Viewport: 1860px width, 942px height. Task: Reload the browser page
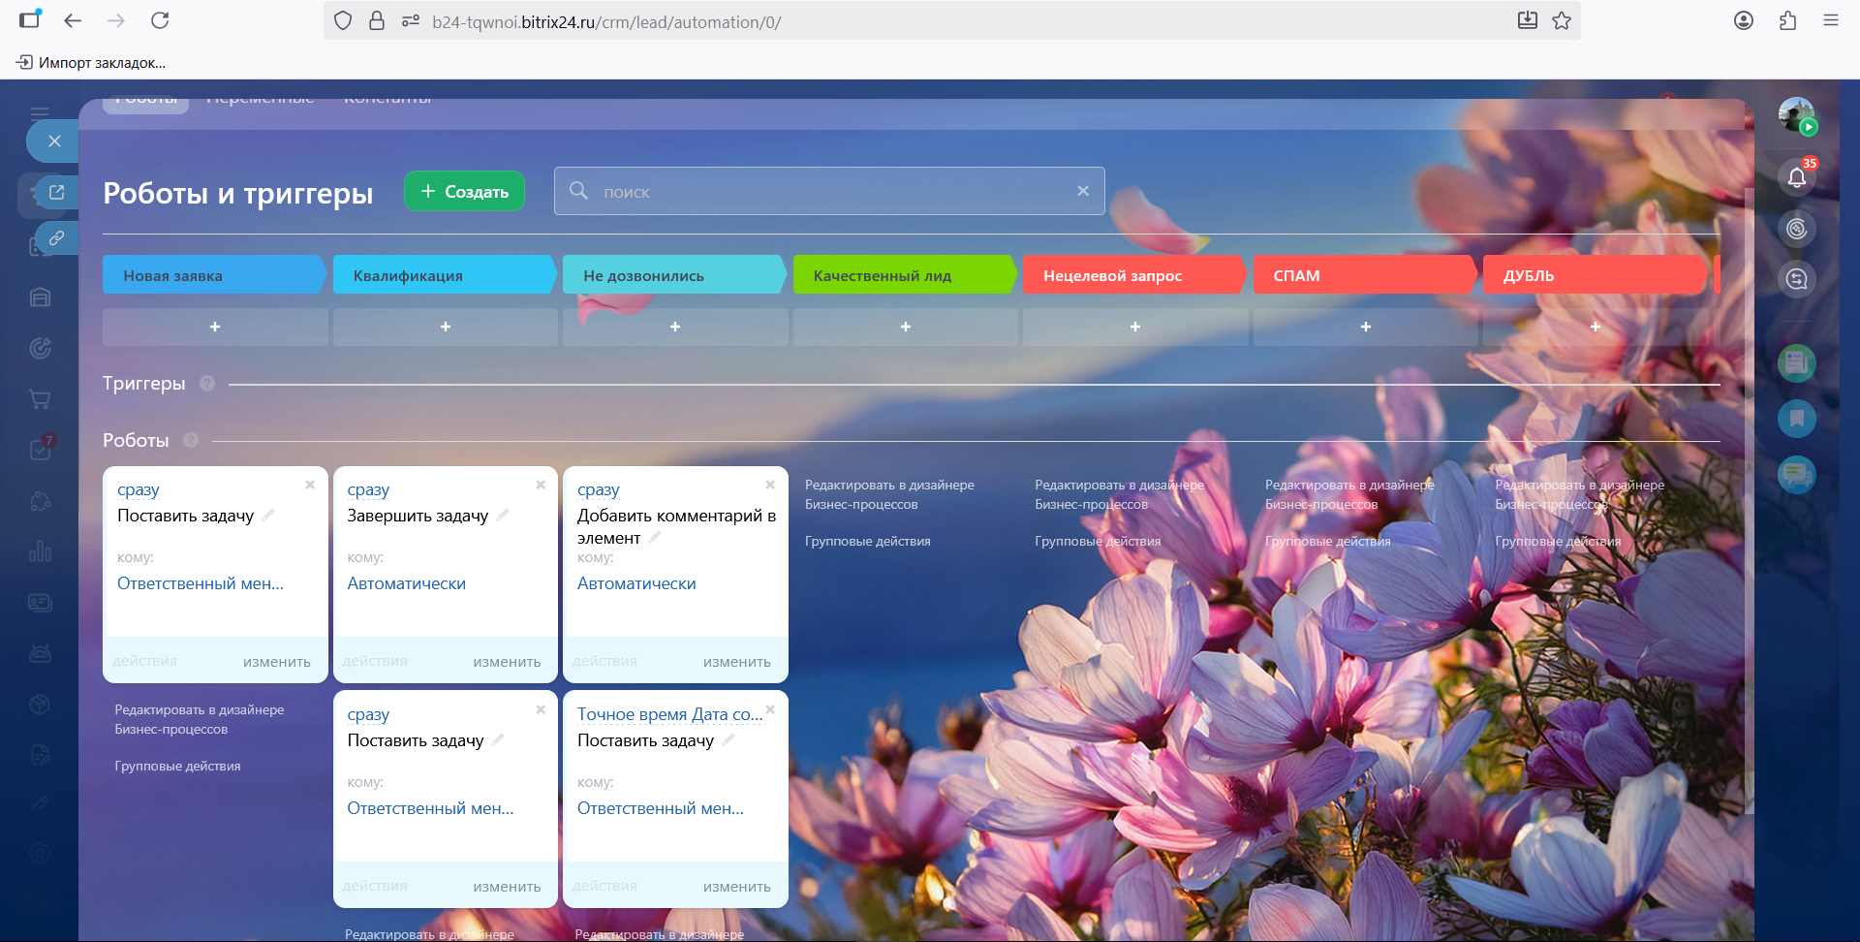click(160, 20)
